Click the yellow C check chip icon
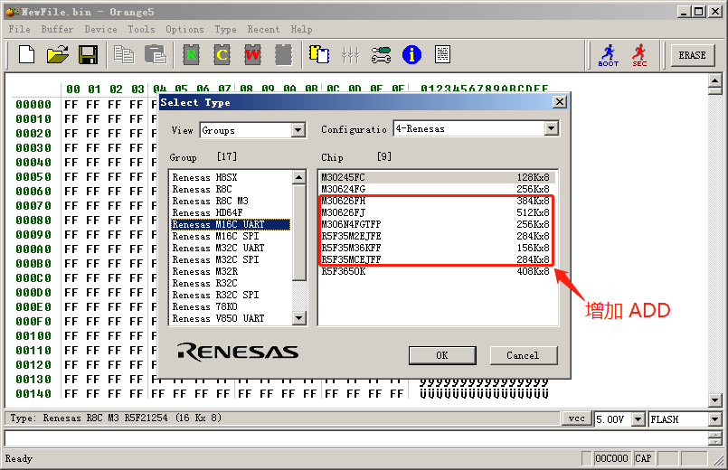728x470 pixels. click(222, 54)
